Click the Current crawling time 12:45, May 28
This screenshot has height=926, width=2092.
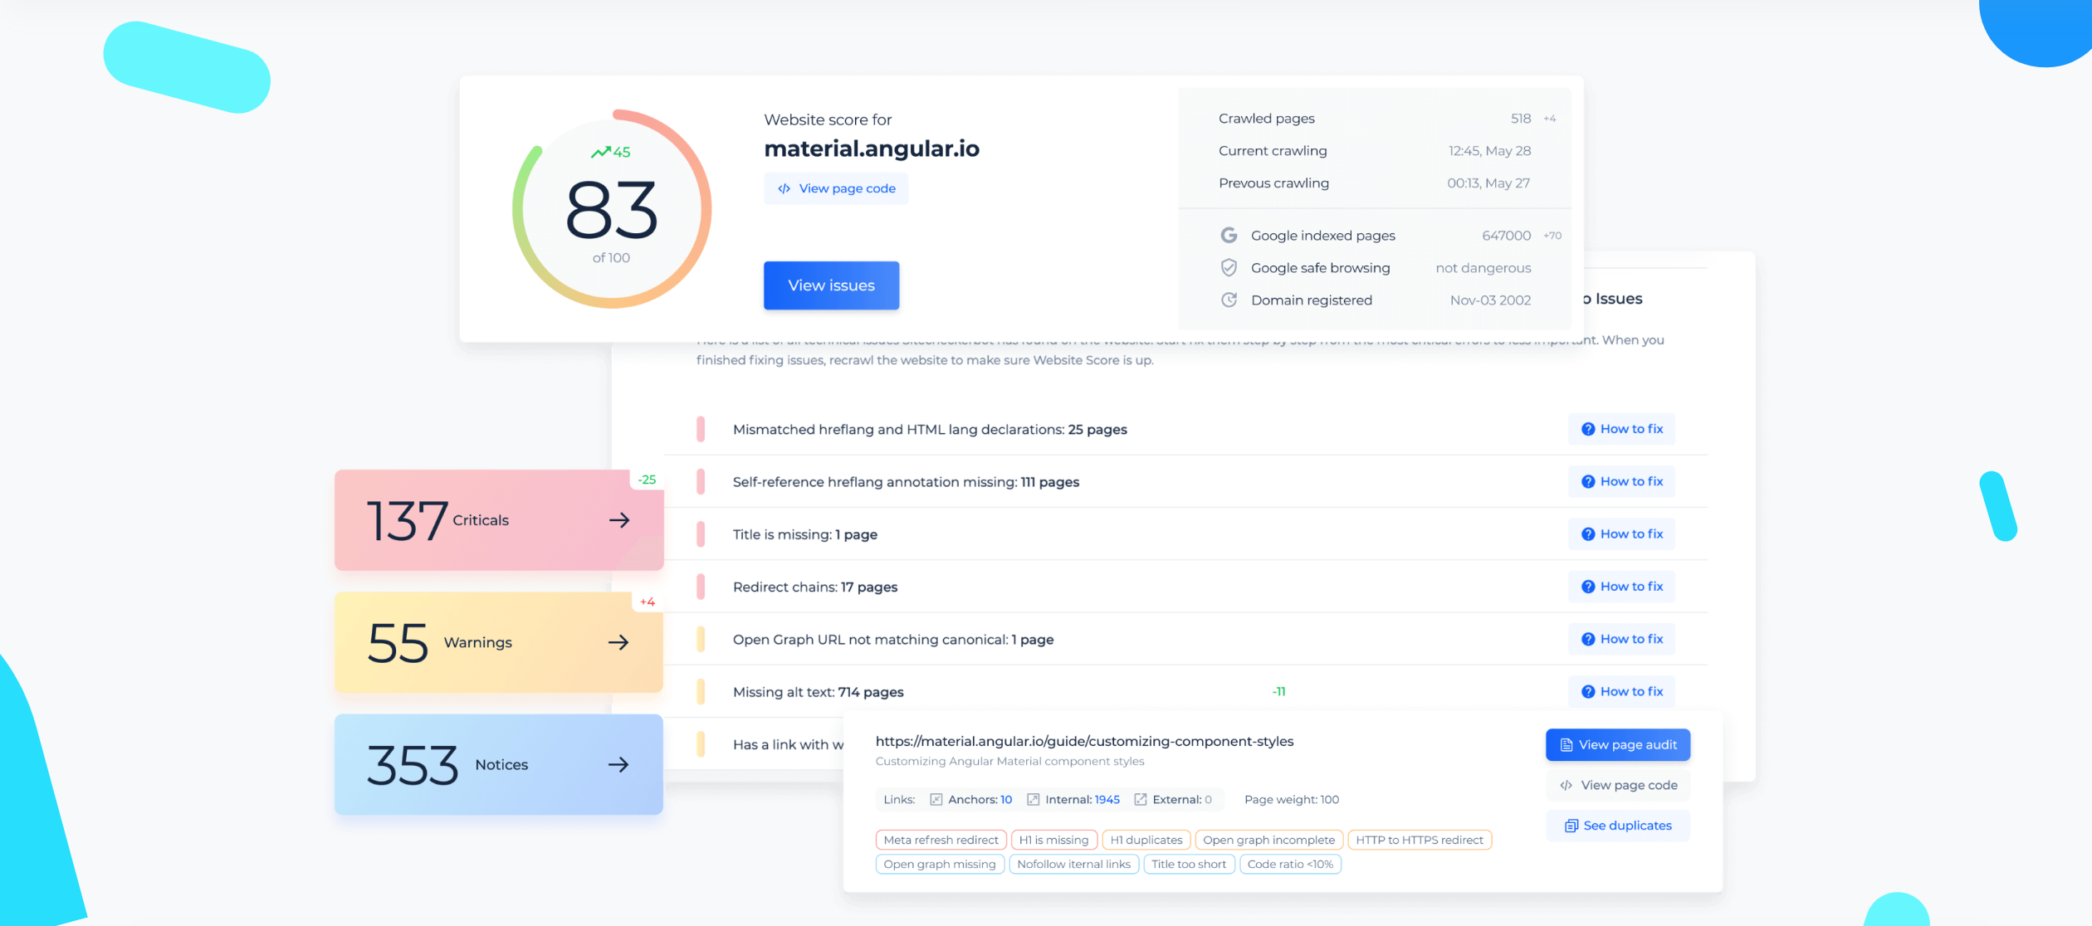tap(1489, 151)
